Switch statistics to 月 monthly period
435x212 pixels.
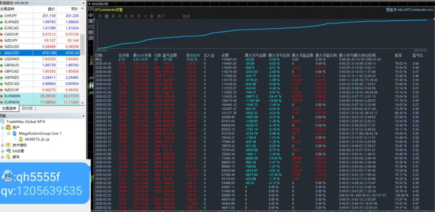coord(120,16)
